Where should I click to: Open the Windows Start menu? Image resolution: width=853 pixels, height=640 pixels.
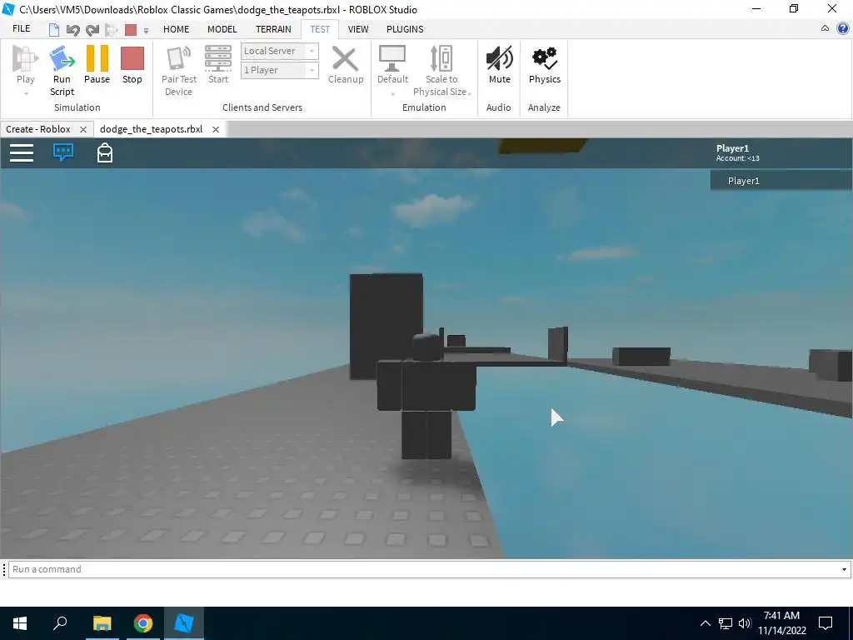click(20, 623)
